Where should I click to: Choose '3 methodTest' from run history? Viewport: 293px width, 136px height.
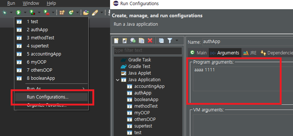[x=51, y=38]
